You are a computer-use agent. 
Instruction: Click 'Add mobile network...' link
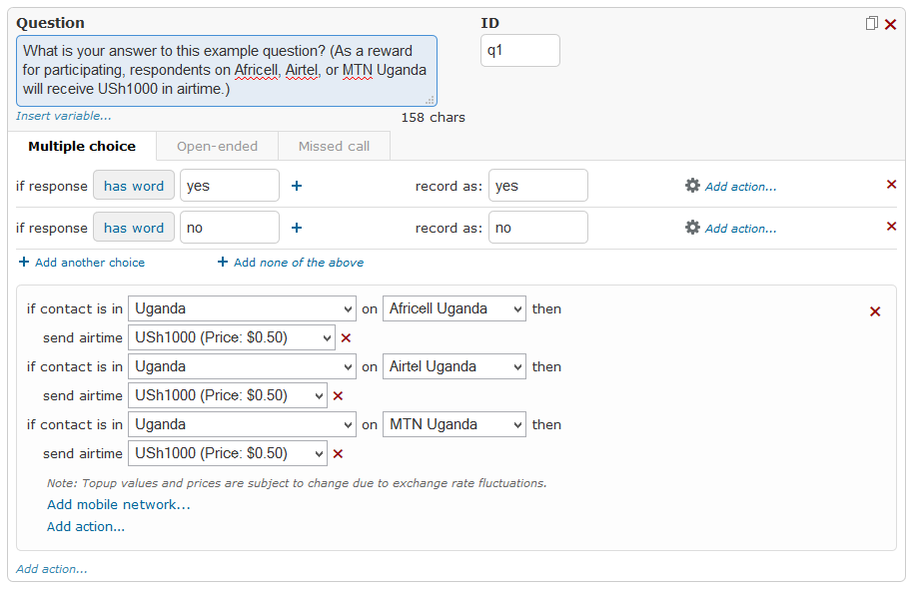(119, 504)
